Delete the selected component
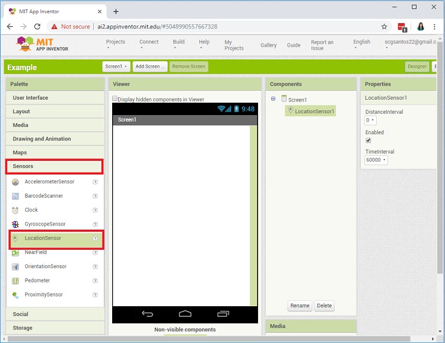 click(x=324, y=306)
